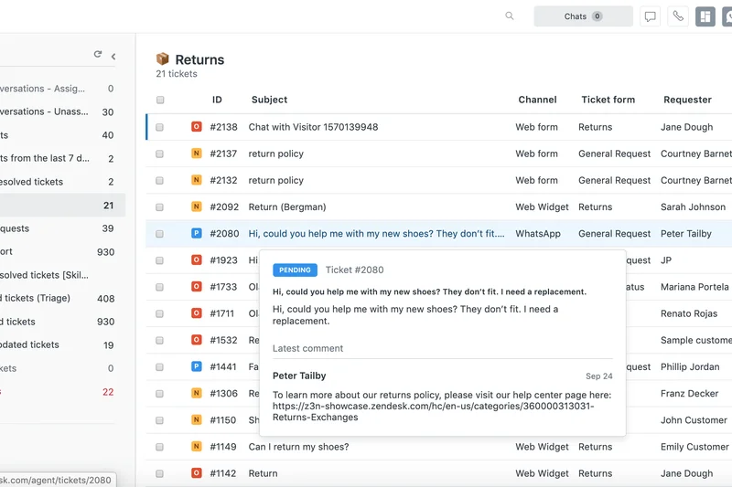
Task: Open the conversations speech bubble icon
Action: pyautogui.click(x=650, y=16)
